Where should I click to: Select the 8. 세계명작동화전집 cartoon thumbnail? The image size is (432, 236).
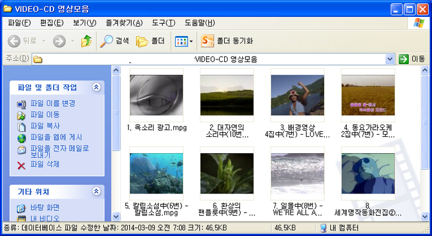click(x=368, y=173)
